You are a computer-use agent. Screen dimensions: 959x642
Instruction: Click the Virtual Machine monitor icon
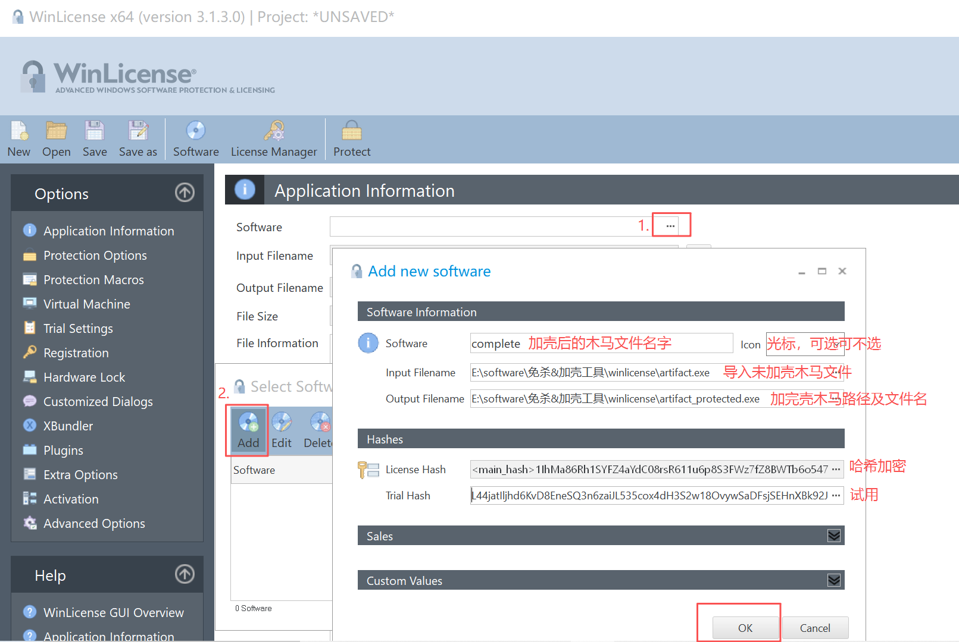(x=30, y=303)
